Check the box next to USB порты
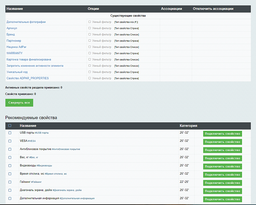Image resolution: width=256 pixels, height=205 pixels. [10, 133]
